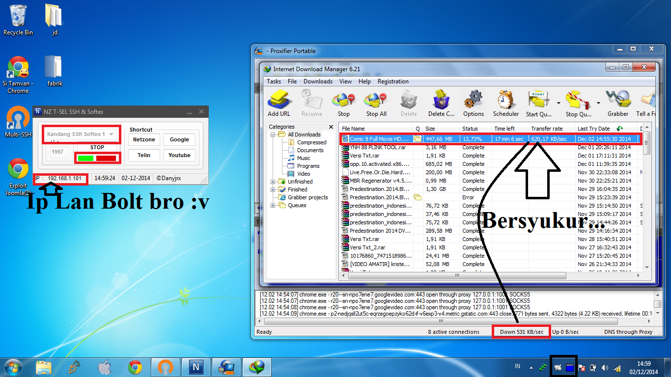Select the Si Tamvan - Chrome desktop shortcut
Screen dimensions: 671x377
click(18, 75)
